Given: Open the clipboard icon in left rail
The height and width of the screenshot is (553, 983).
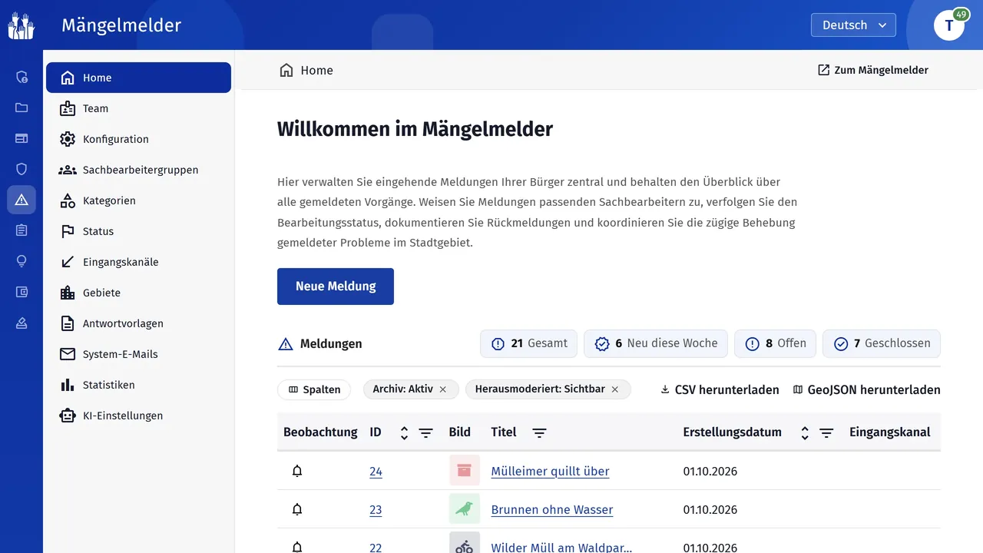Looking at the screenshot, I should (22, 230).
